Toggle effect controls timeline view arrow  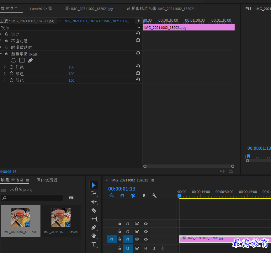click(x=139, y=21)
